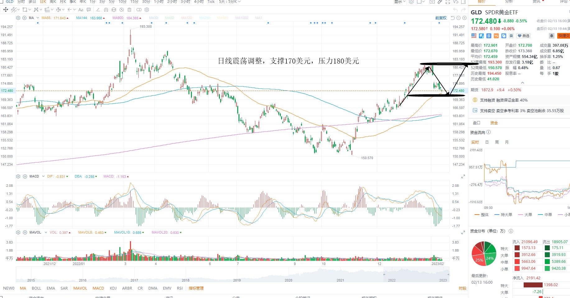Select the rectangle shape drawing tool
This screenshot has width=570, height=298.
click(x=25, y=10)
